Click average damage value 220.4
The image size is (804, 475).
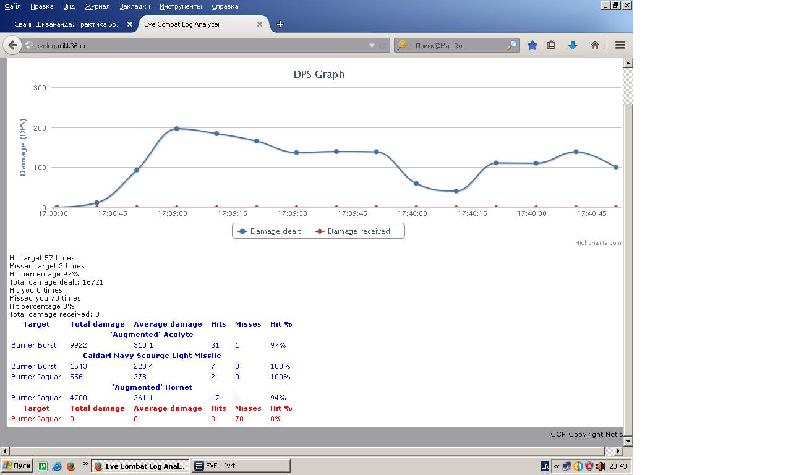point(143,366)
